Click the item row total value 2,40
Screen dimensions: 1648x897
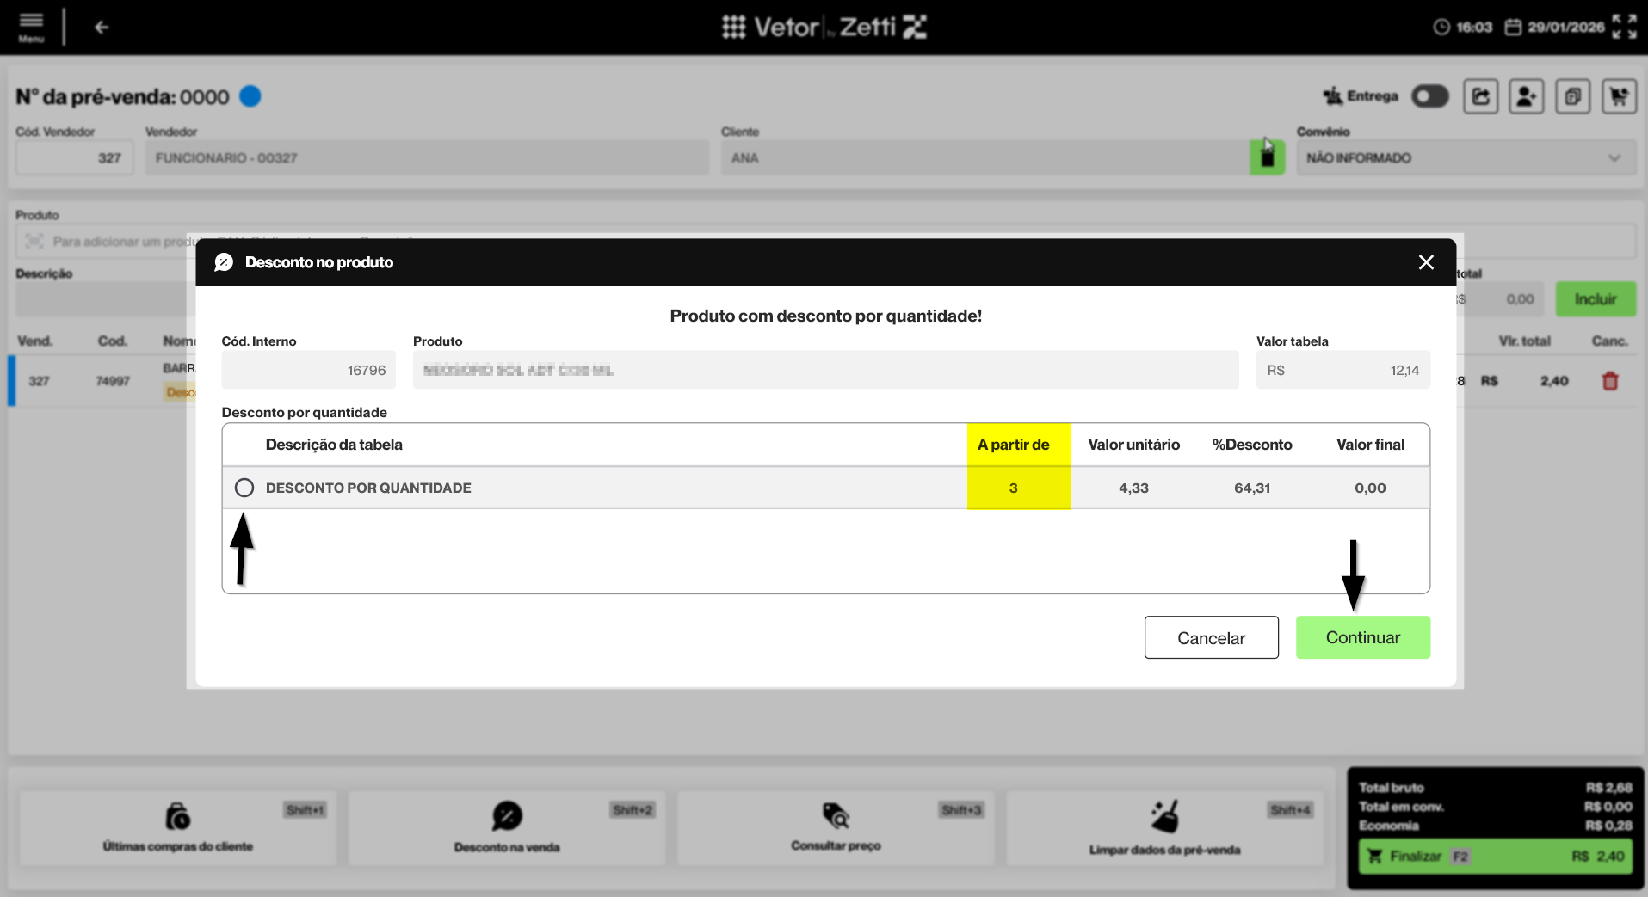pyautogui.click(x=1554, y=381)
